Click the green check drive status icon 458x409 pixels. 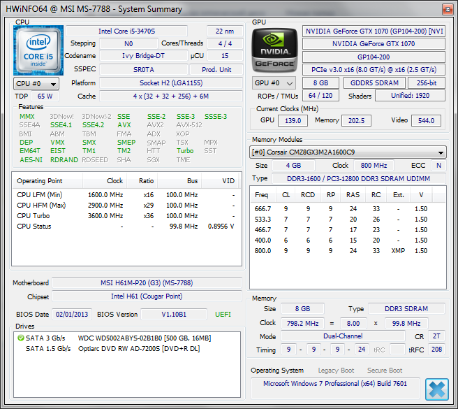coord(20,338)
